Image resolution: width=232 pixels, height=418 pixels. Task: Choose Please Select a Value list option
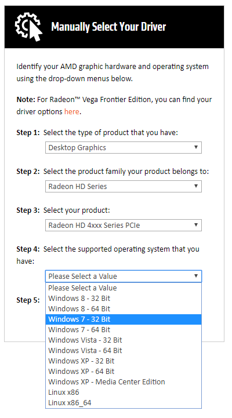tap(124, 288)
